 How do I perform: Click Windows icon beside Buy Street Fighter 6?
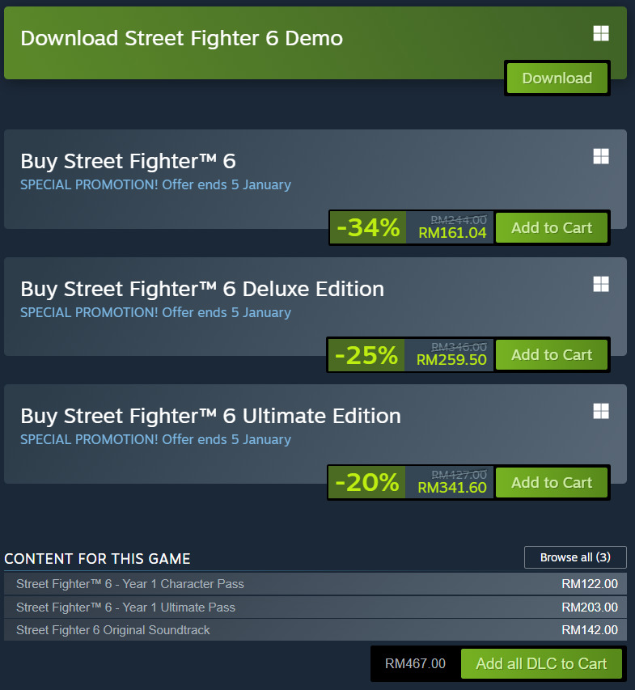[x=600, y=157]
